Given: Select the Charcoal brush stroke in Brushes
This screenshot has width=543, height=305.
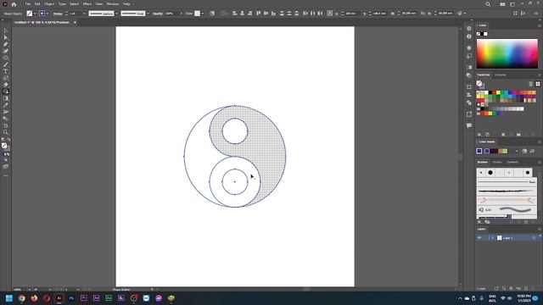Looking at the screenshot, I should (507, 191).
